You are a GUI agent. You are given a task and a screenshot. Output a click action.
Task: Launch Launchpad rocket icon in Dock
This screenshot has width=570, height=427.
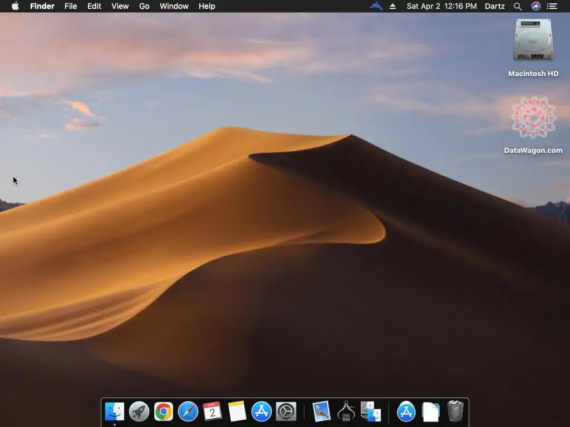click(x=139, y=411)
